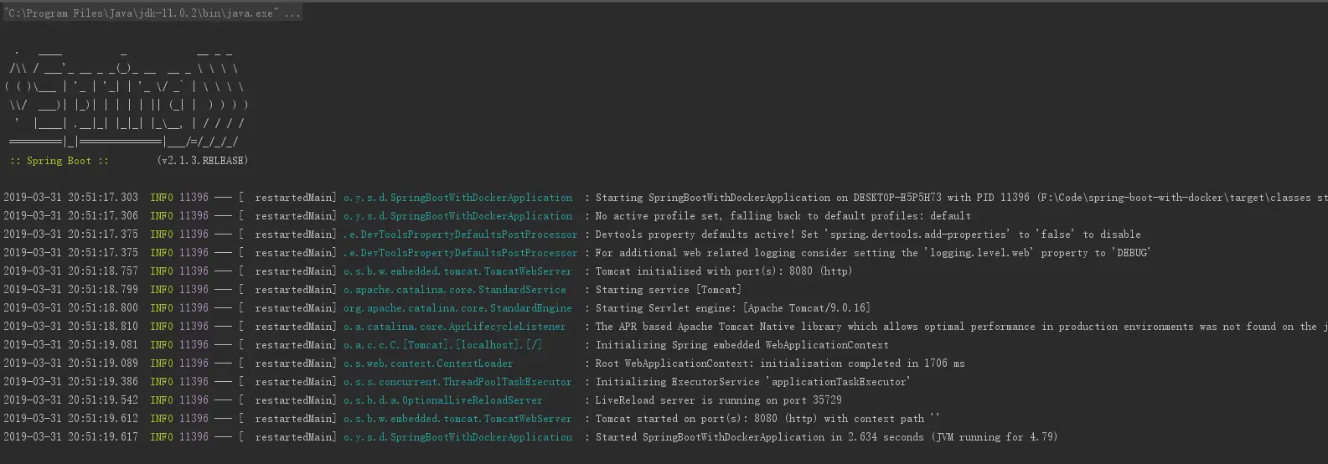The width and height of the screenshot is (1328, 464).
Task: Click the 'Root WebApplicationContext: initialization completed' message
Action: coord(779,363)
